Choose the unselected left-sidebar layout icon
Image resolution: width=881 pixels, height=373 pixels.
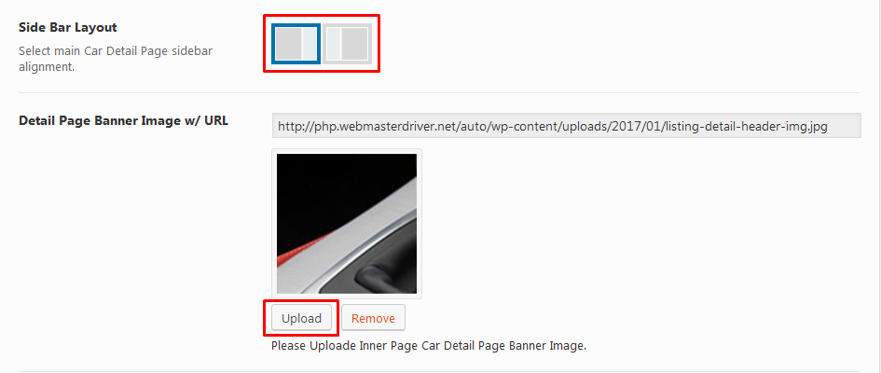(x=347, y=44)
